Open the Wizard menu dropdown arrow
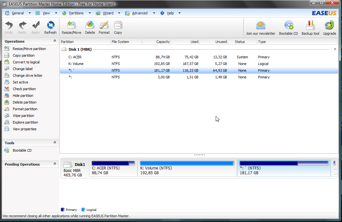The image size is (342, 222). tap(119, 13)
